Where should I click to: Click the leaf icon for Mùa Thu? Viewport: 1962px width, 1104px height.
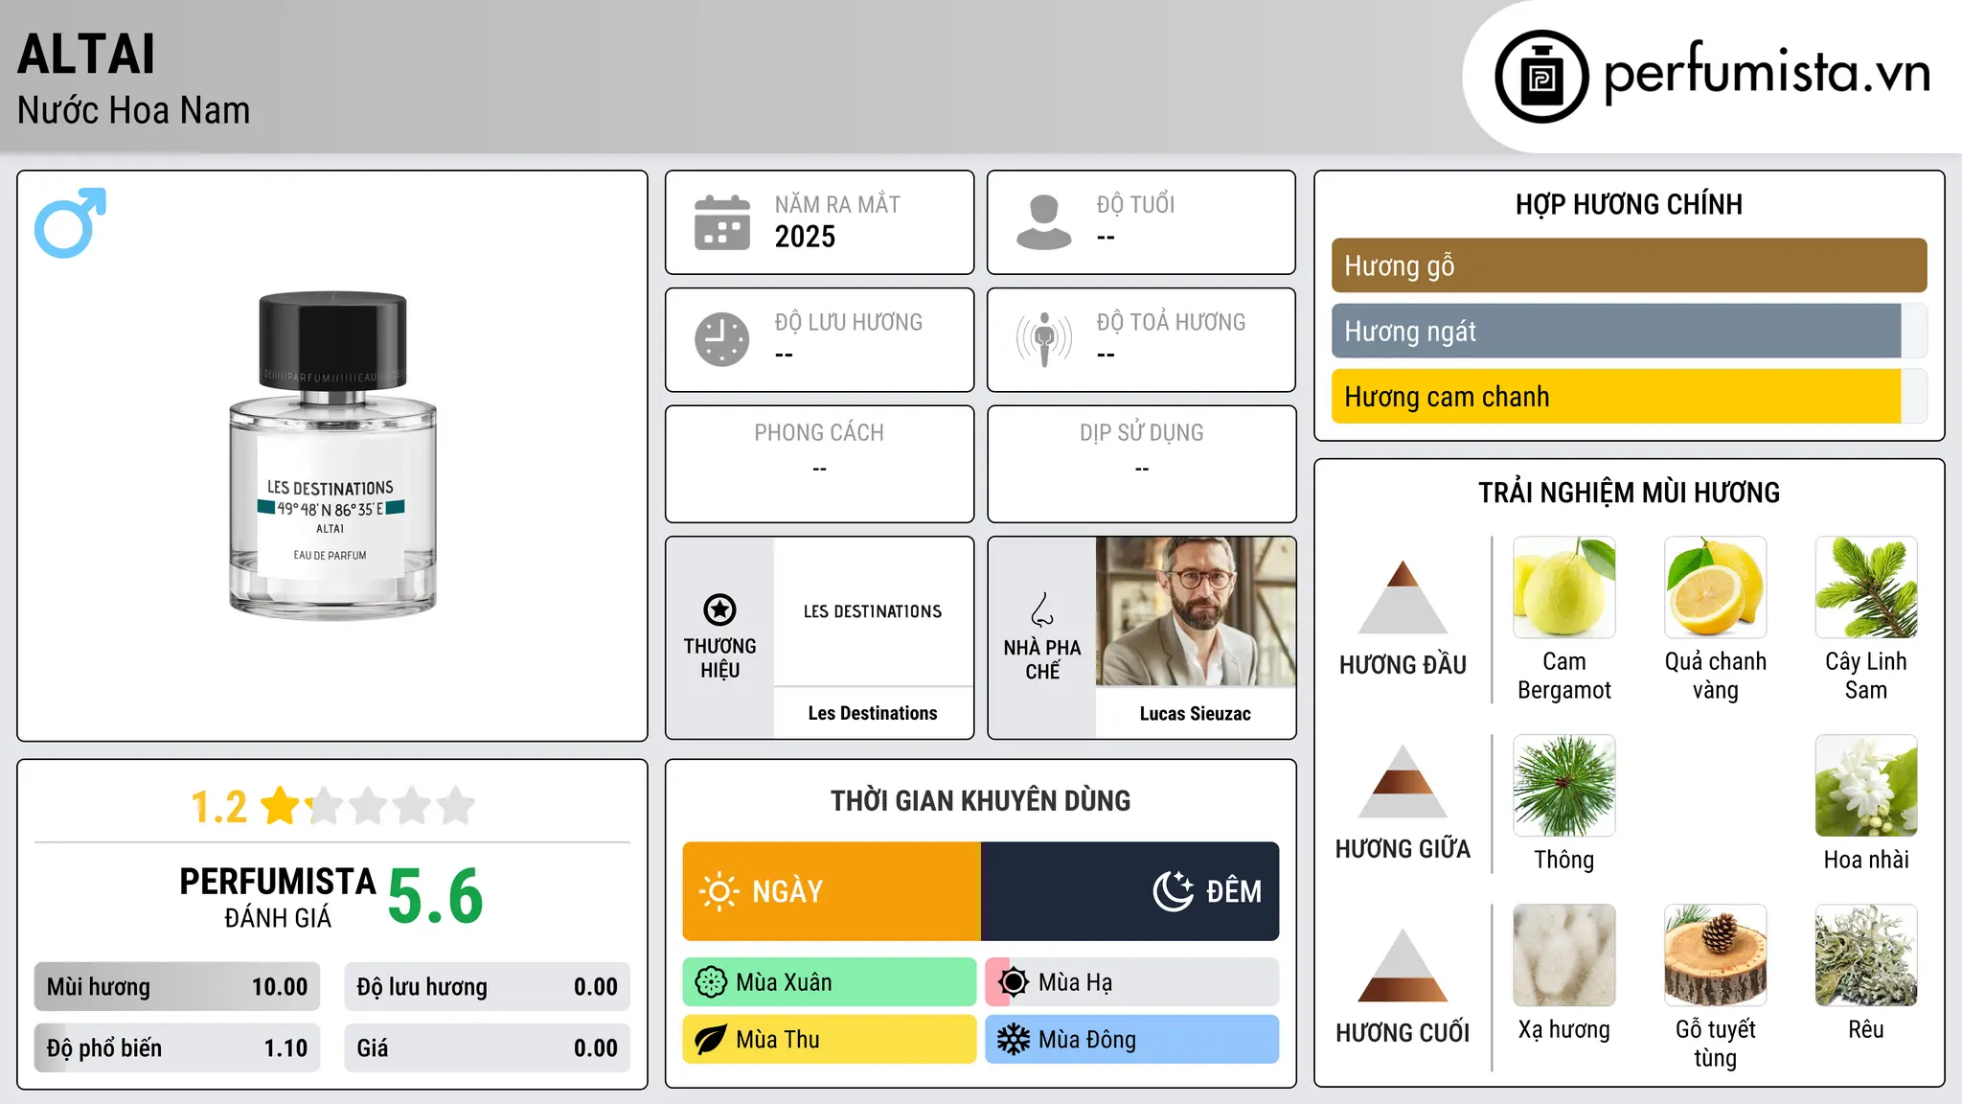click(711, 1040)
